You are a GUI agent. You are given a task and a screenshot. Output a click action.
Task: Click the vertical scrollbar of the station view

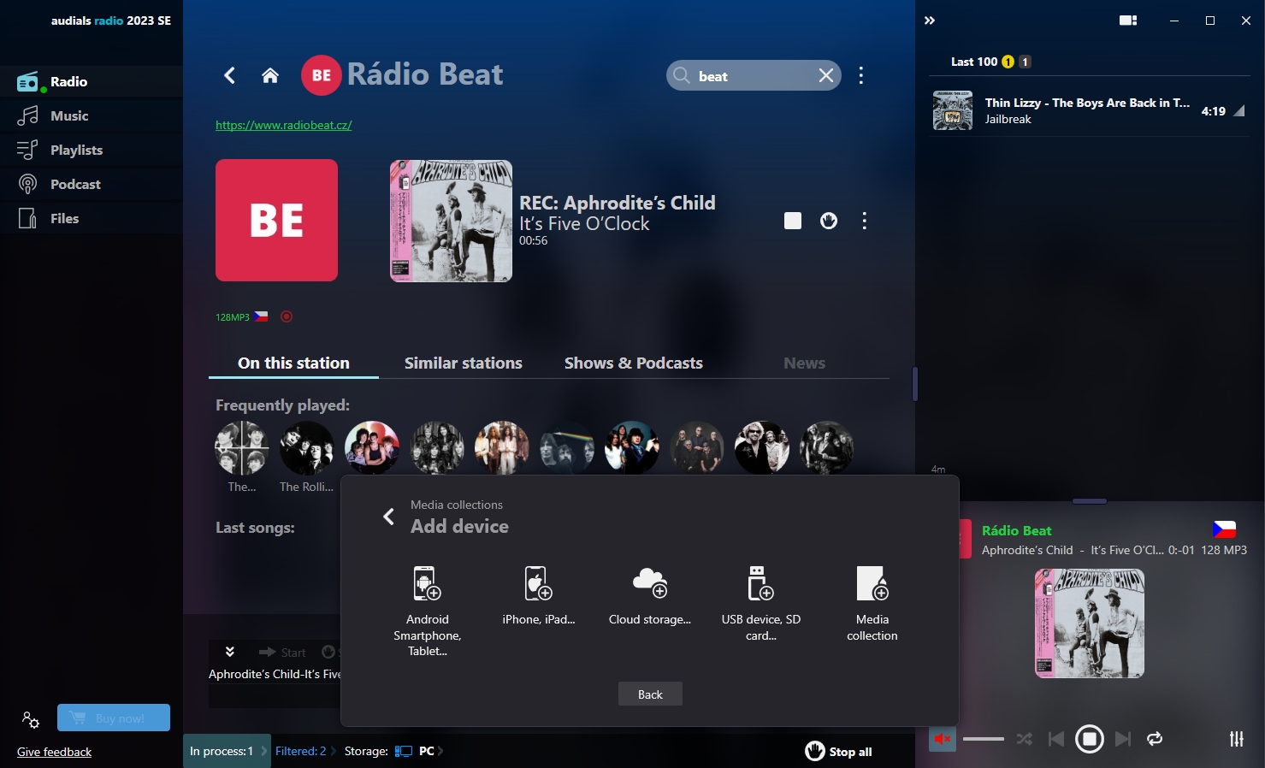[914, 384]
